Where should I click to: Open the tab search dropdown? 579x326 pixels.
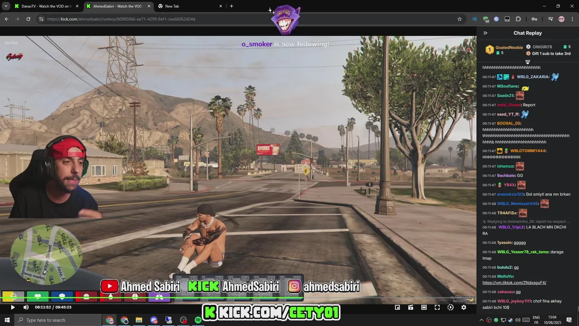(6, 6)
